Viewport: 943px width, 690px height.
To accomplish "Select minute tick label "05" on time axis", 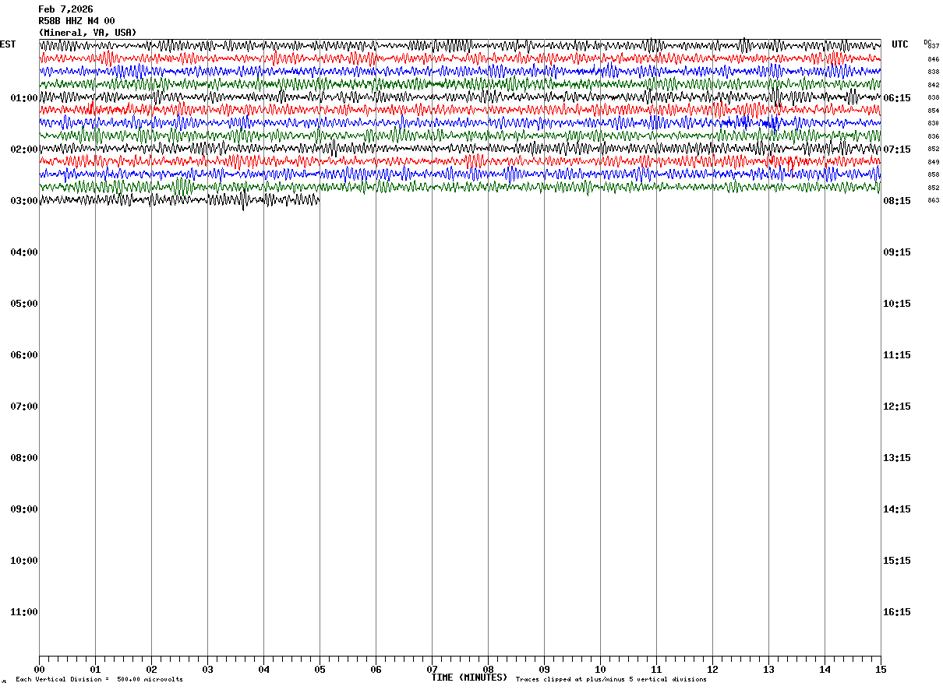I will [x=320, y=670].
